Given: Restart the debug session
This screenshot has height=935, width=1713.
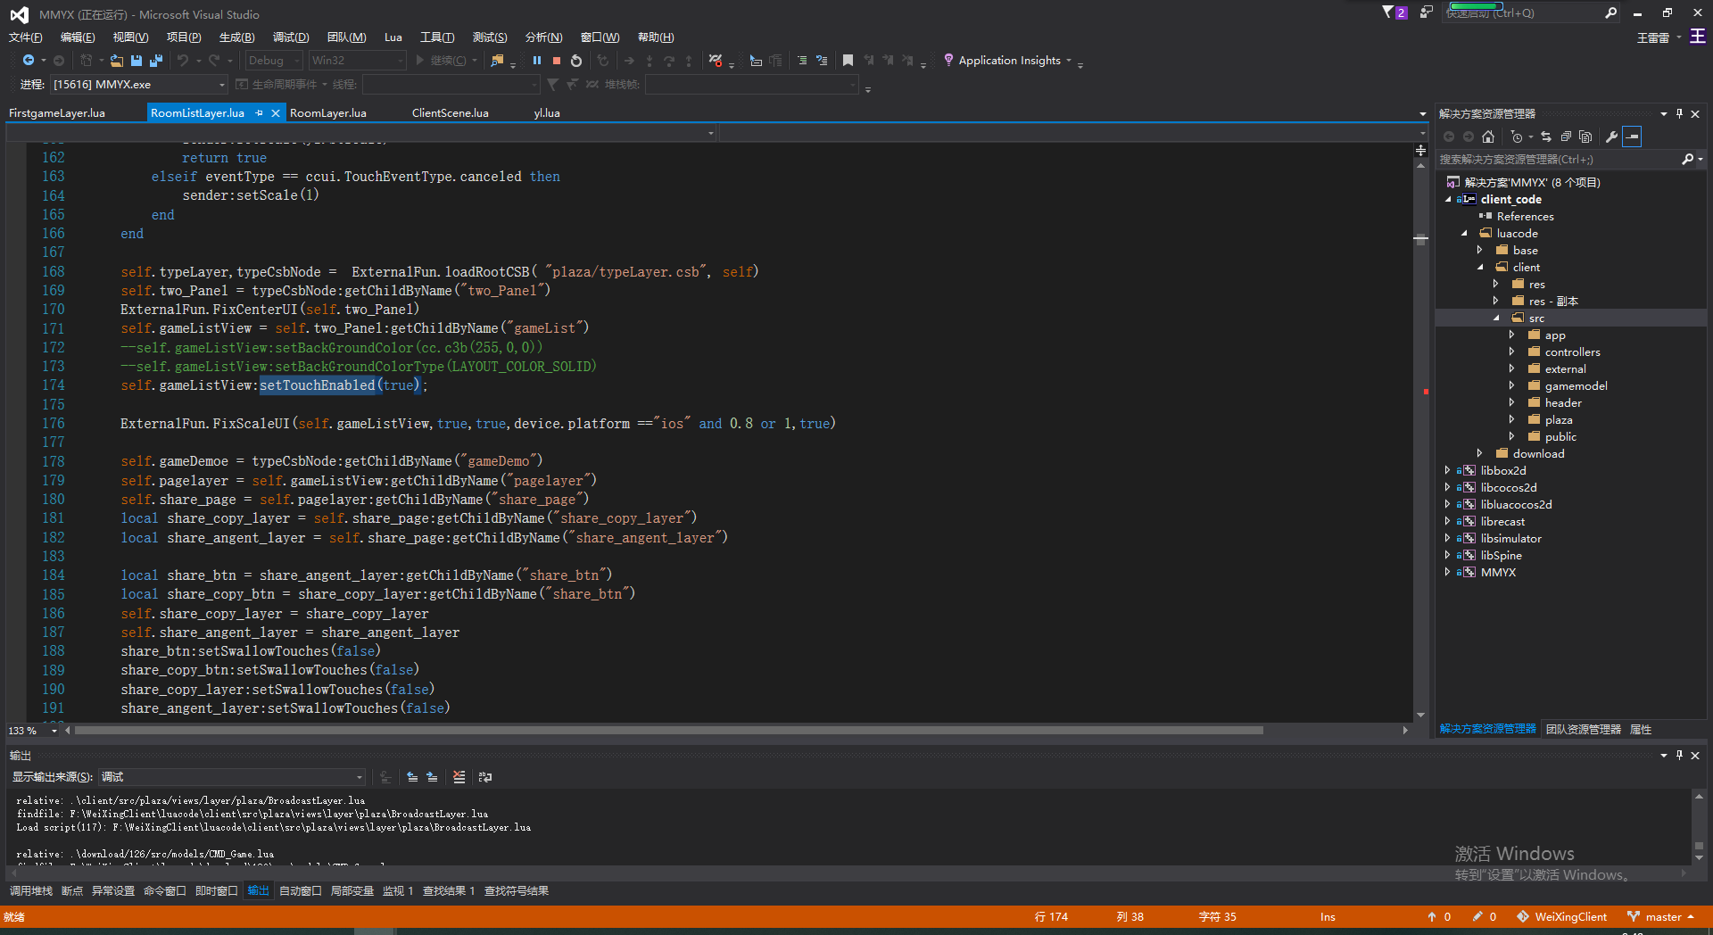Looking at the screenshot, I should click(576, 61).
